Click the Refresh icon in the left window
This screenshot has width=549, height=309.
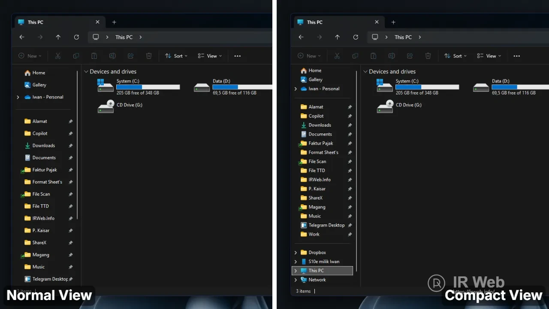(x=76, y=37)
